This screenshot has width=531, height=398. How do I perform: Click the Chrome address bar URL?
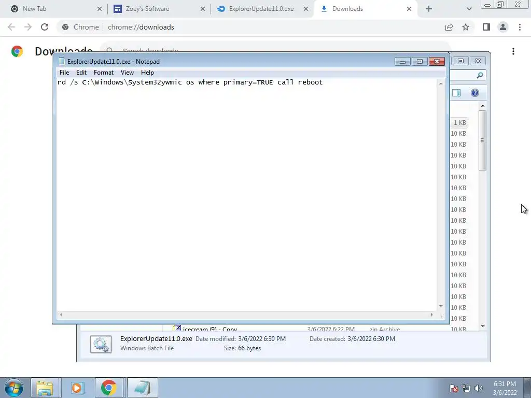141,27
